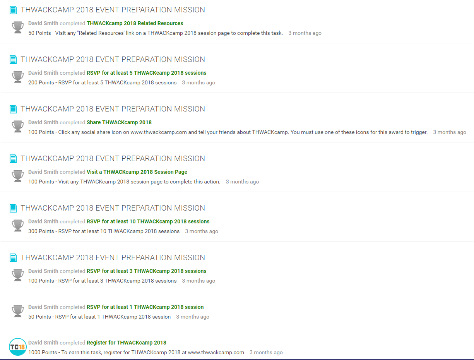The width and height of the screenshot is (474, 360).
Task: Open the mission title above the Share THWACKcamp 2018 entry
Action: (113, 109)
